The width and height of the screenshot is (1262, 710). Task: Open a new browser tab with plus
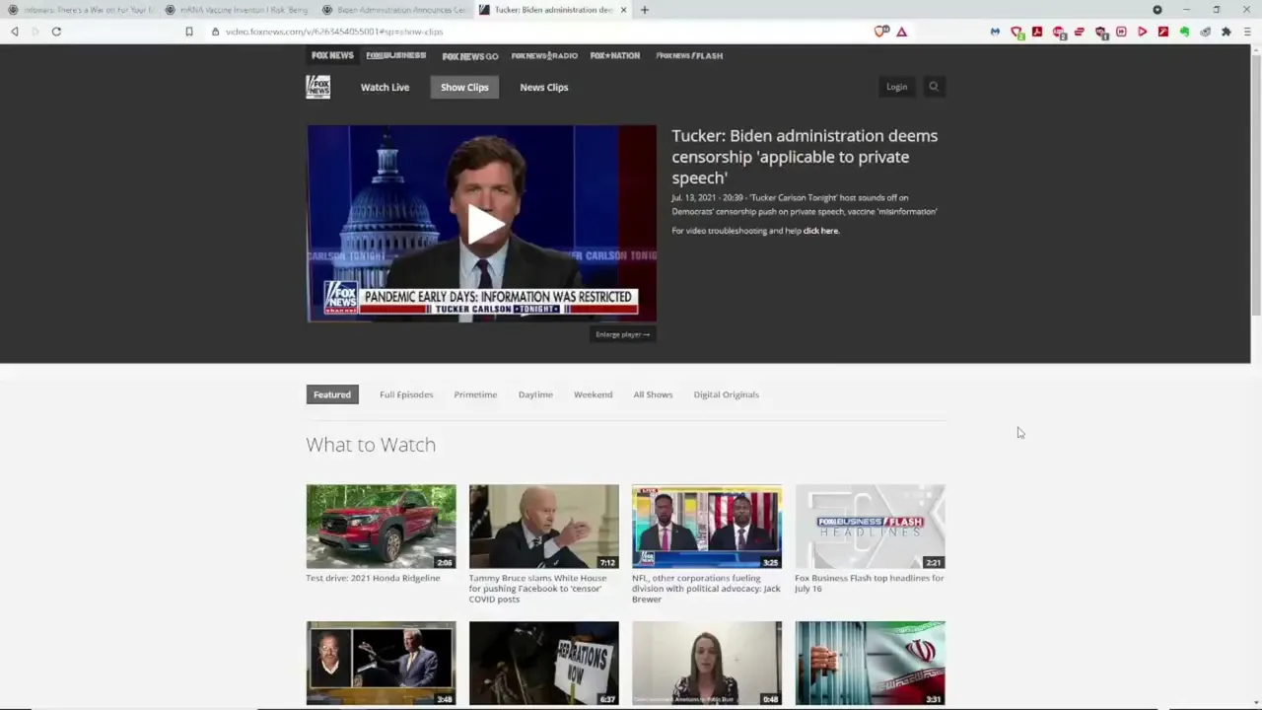pos(645,10)
